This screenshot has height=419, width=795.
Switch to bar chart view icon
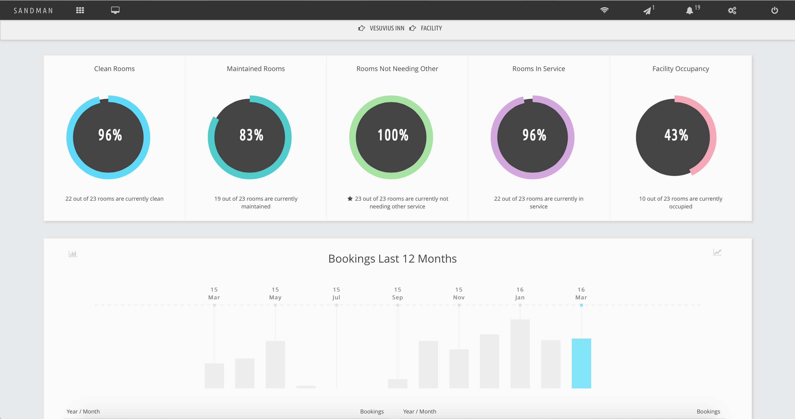pos(73,254)
